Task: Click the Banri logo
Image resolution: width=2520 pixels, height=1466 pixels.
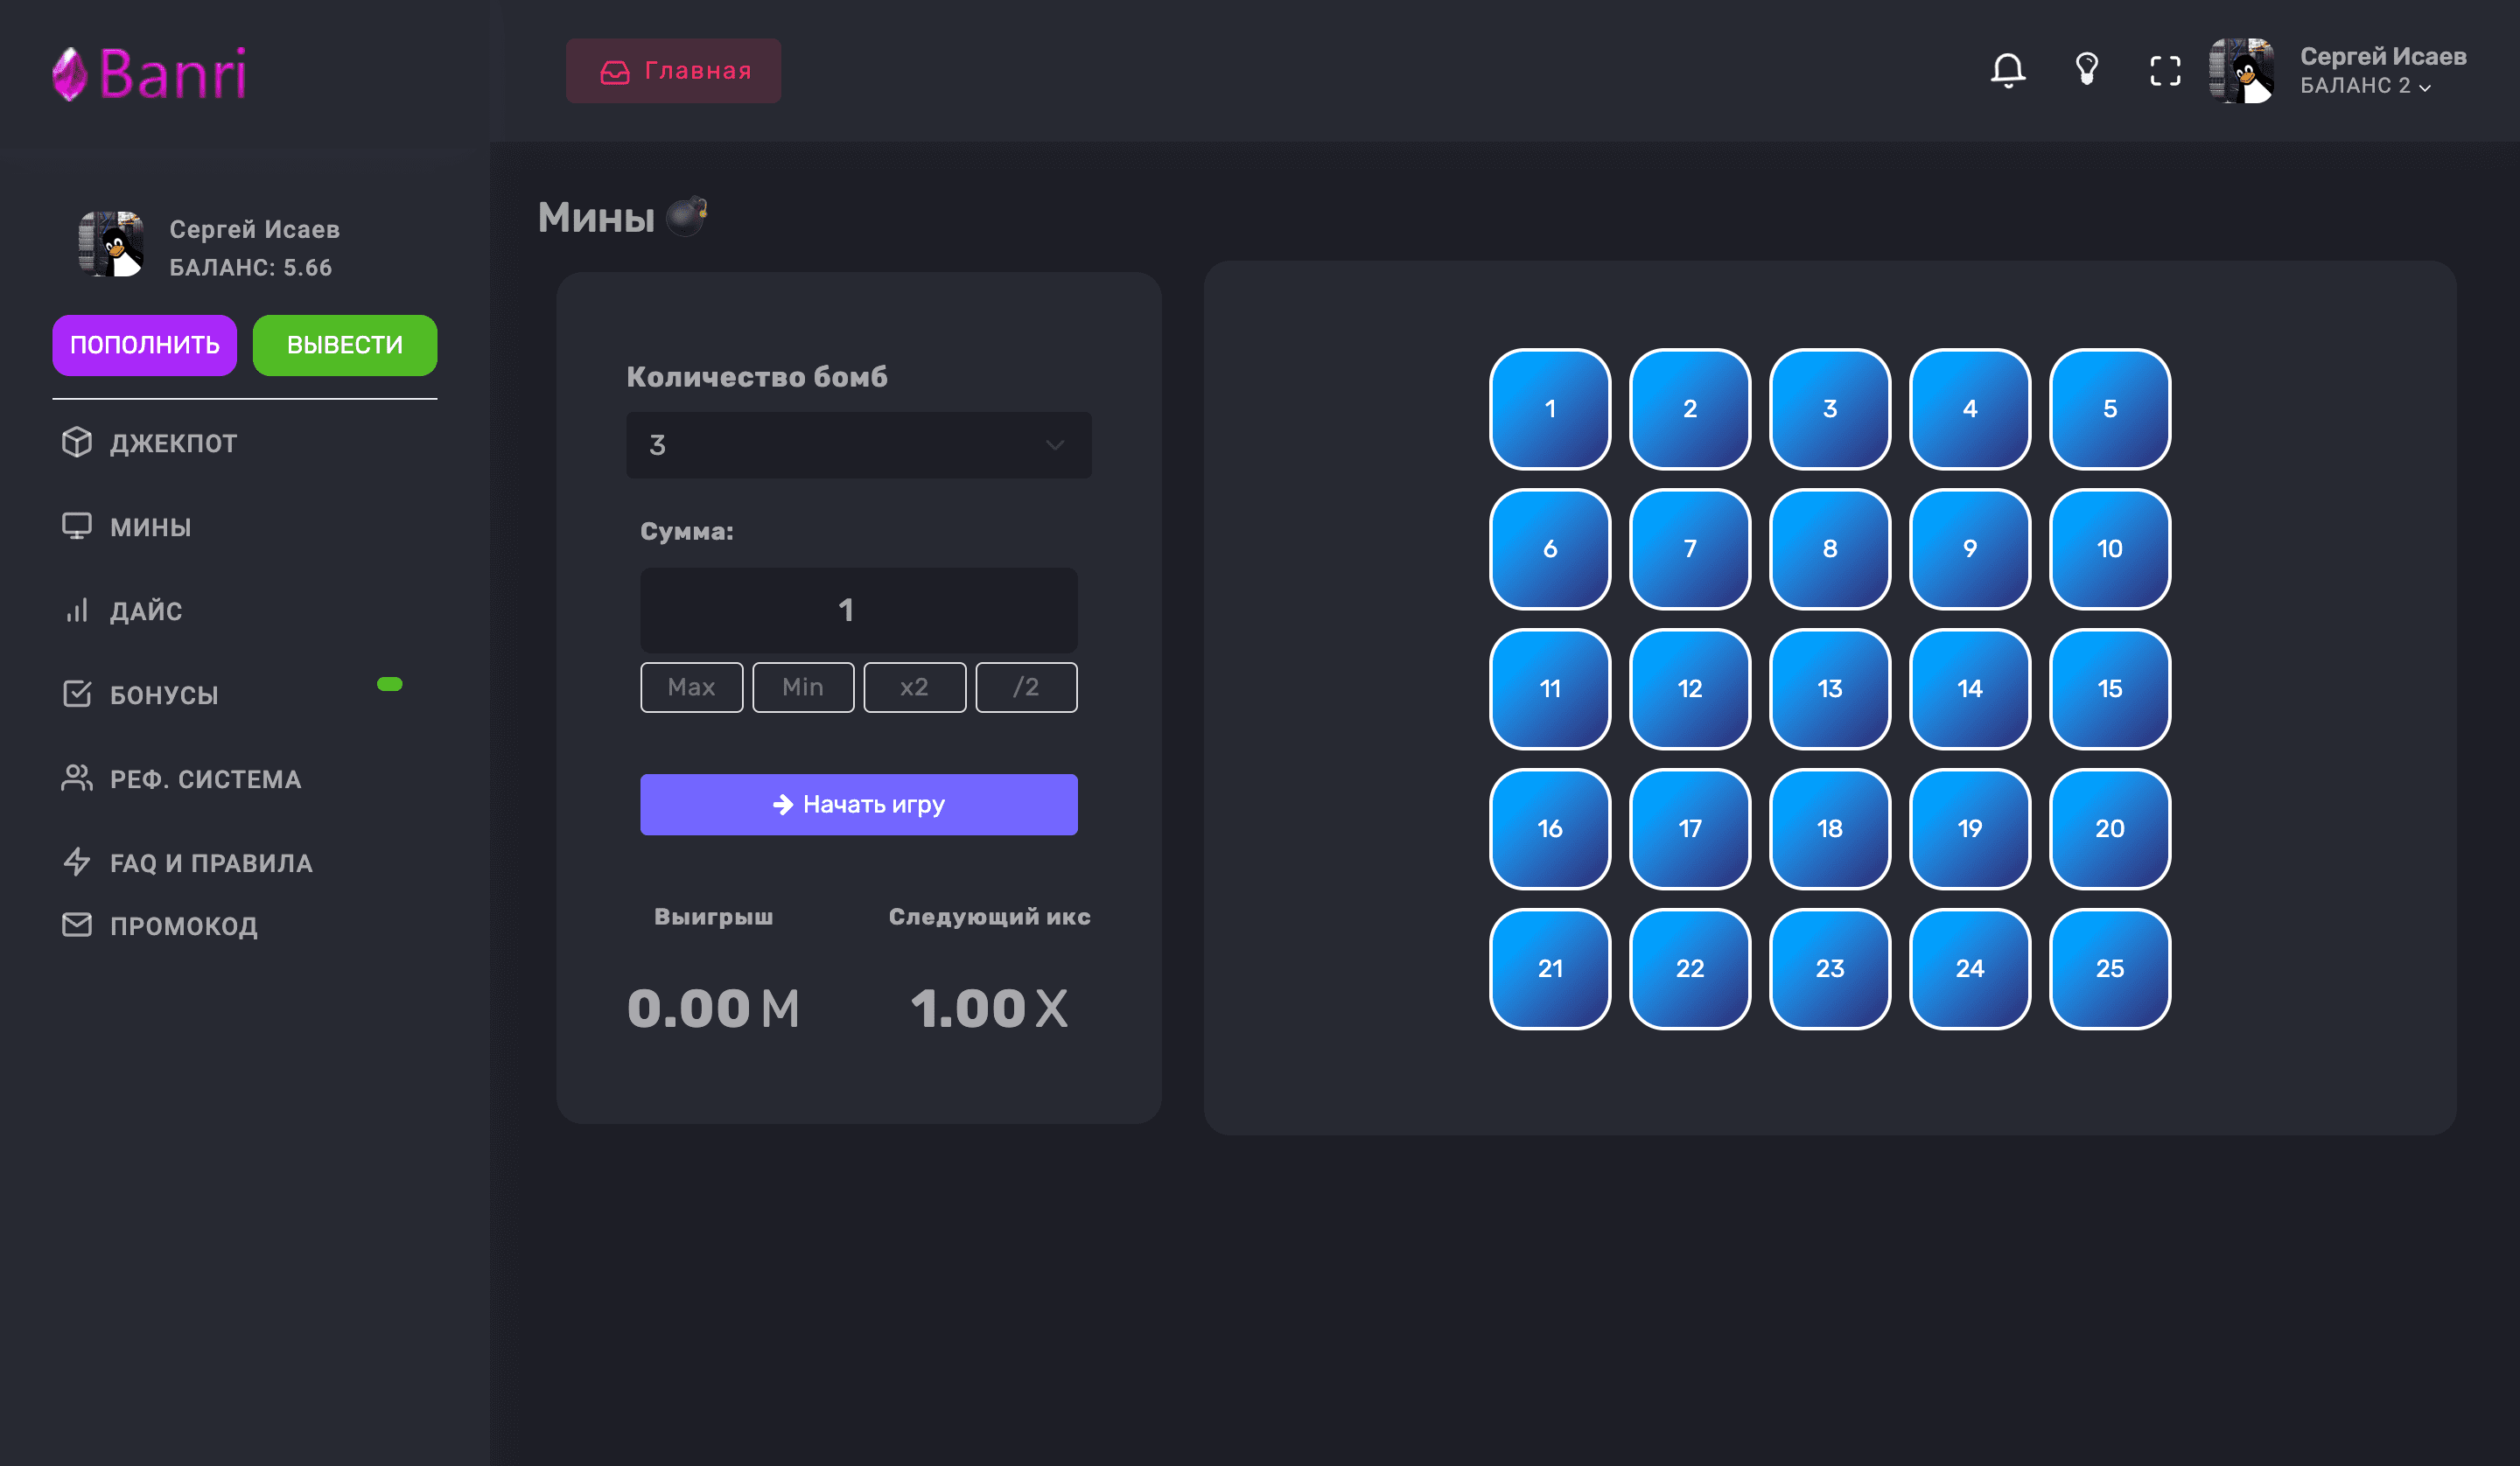Action: [x=150, y=73]
